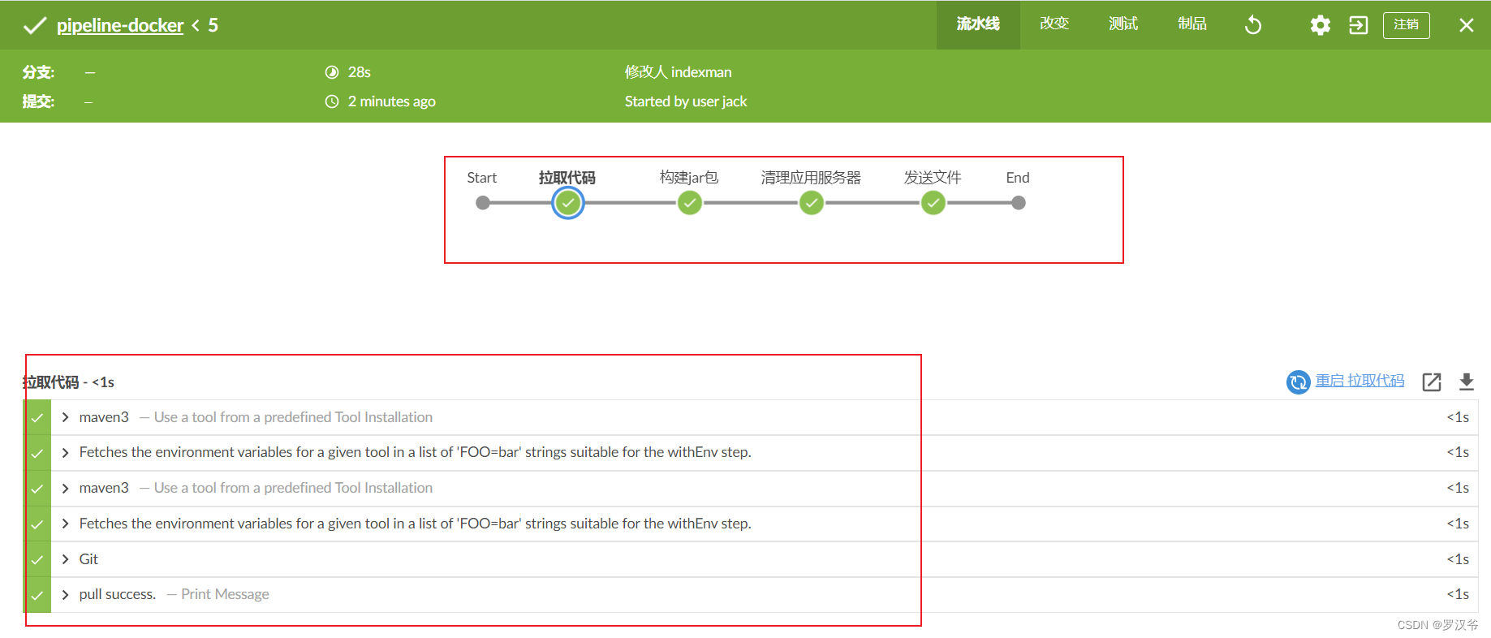Click the Git step text

tap(88, 559)
